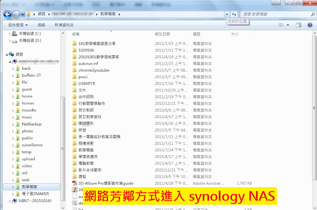Expand the buffalo-2T shared folder
Viewport: 317px width, 210px height.
click(13, 76)
